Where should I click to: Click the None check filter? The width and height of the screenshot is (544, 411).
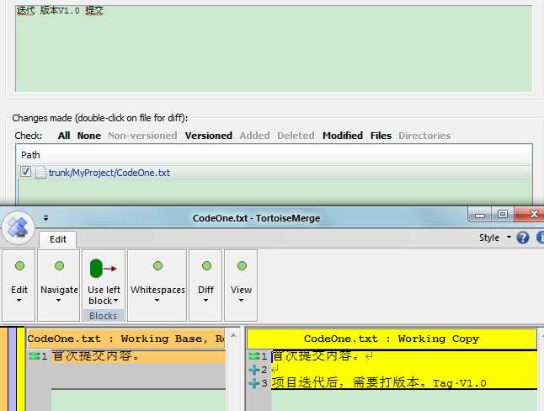coord(89,136)
